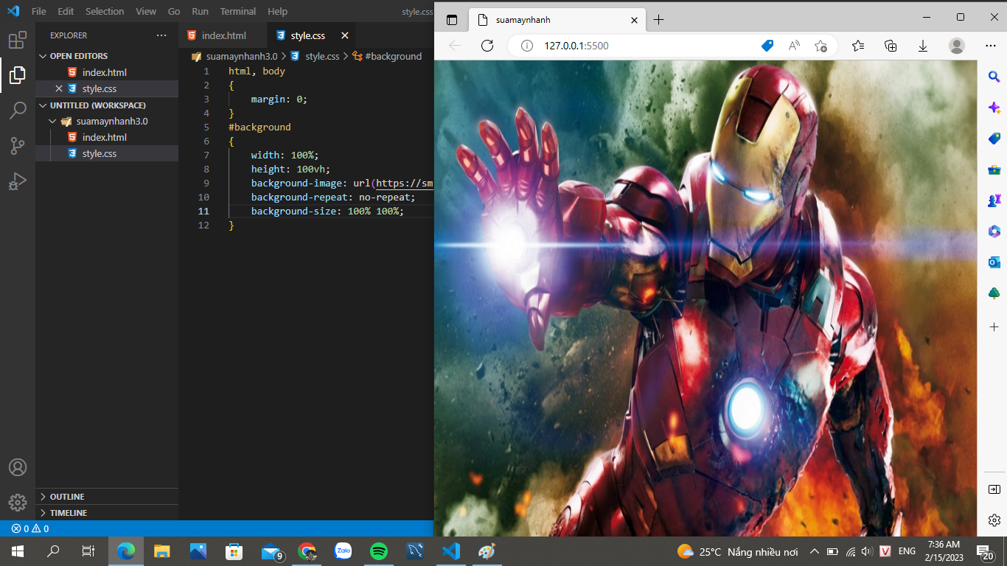Switch to the index.html editor tab
Viewport: 1007px width, 566px height.
pyautogui.click(x=223, y=35)
